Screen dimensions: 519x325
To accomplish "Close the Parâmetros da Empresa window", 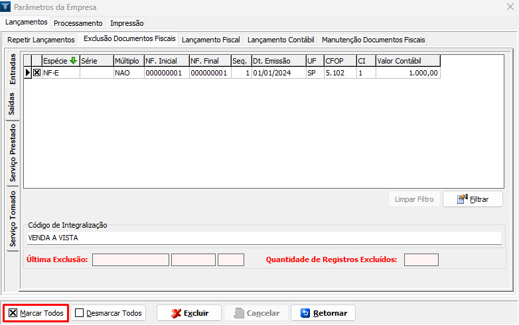I will (508, 7).
